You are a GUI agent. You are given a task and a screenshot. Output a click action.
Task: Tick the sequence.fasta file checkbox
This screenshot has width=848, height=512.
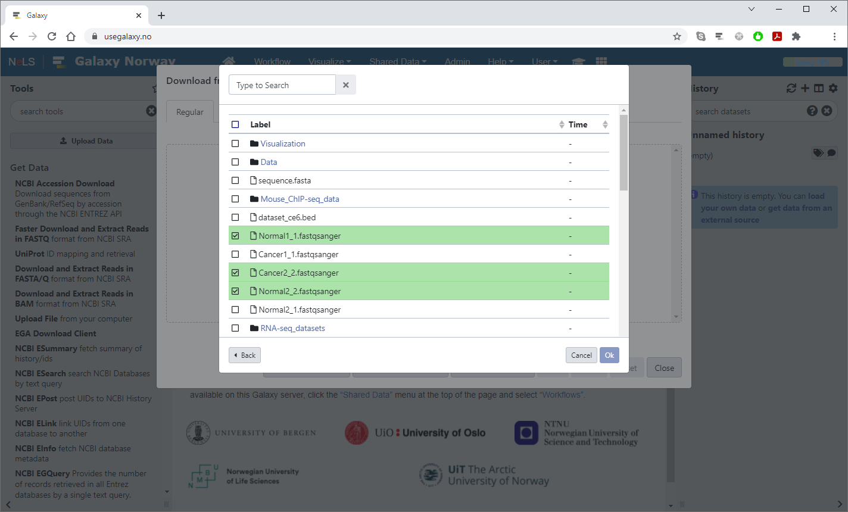pos(235,180)
